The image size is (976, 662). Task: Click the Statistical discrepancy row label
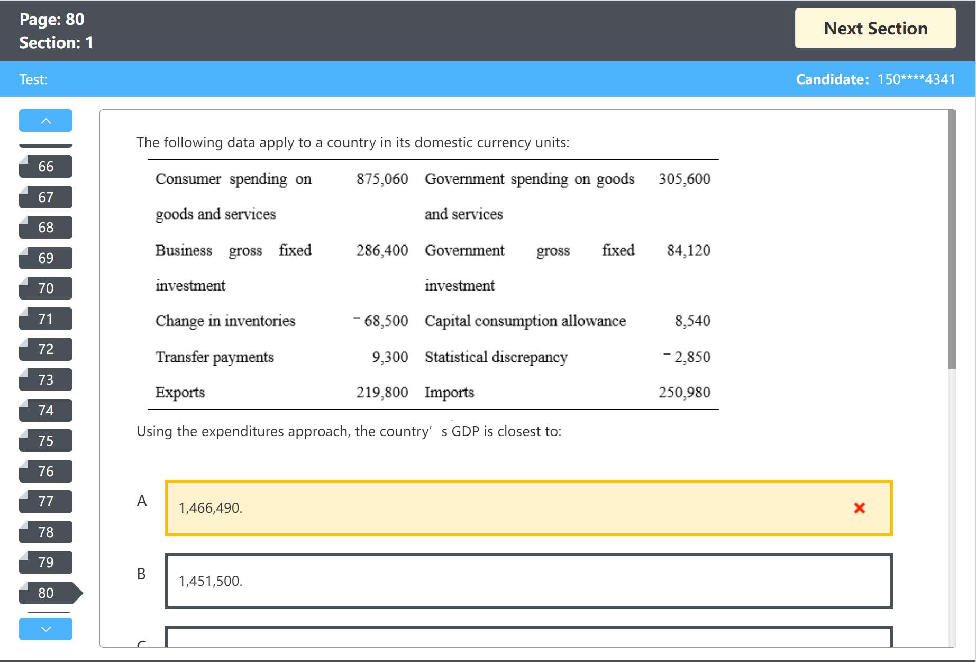coord(496,357)
